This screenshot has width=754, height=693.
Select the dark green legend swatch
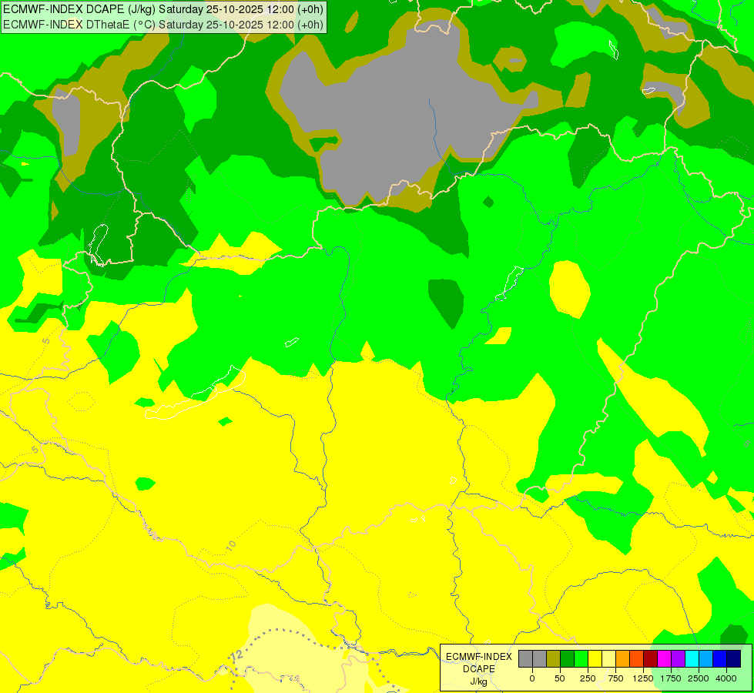pyautogui.click(x=568, y=659)
